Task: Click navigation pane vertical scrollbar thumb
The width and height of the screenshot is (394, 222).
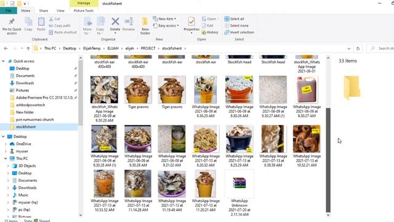Action: pos(81,92)
